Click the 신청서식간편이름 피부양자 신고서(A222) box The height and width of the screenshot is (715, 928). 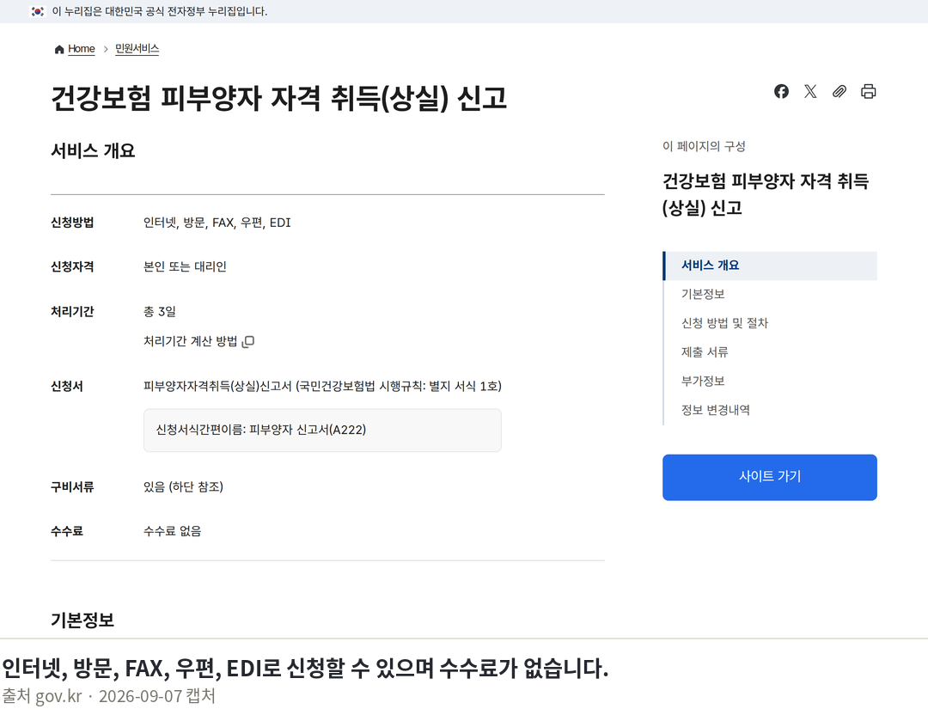pyautogui.click(x=322, y=431)
